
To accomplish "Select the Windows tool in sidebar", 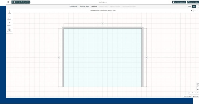I will (x=9, y=24).
